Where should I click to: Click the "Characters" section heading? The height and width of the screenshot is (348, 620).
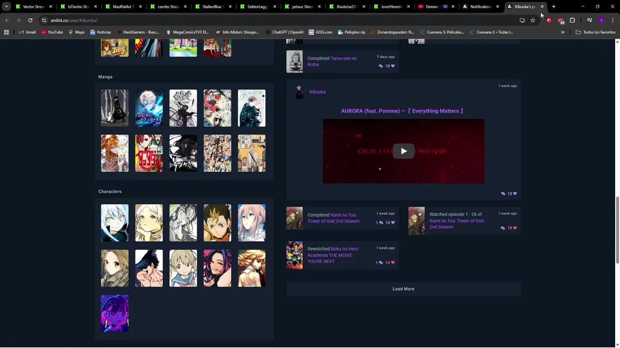point(110,192)
